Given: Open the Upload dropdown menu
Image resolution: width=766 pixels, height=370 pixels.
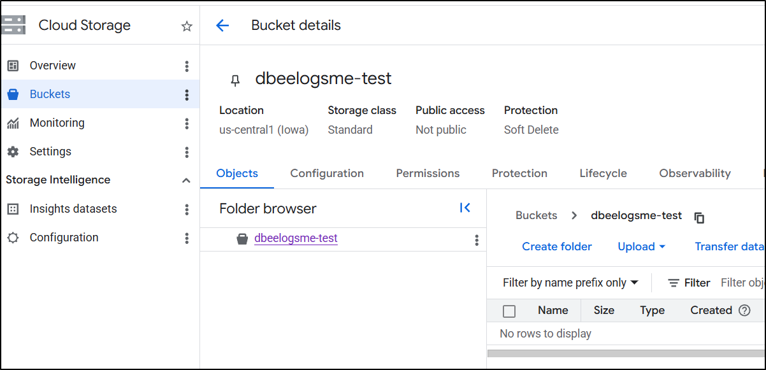Looking at the screenshot, I should [641, 246].
